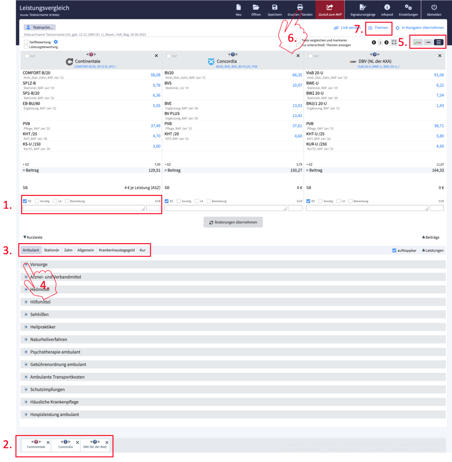Click the previous arrow beside the number 3
452x462 pixels.
coord(374,42)
